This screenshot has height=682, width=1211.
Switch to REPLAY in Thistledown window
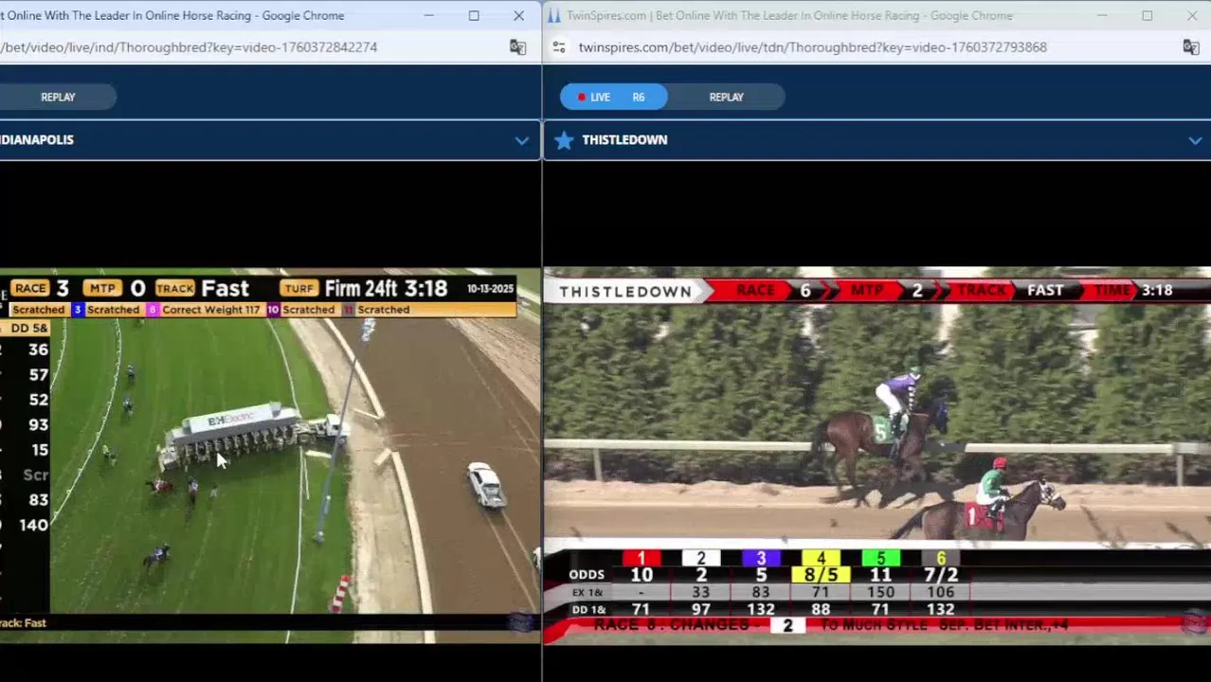tap(727, 97)
